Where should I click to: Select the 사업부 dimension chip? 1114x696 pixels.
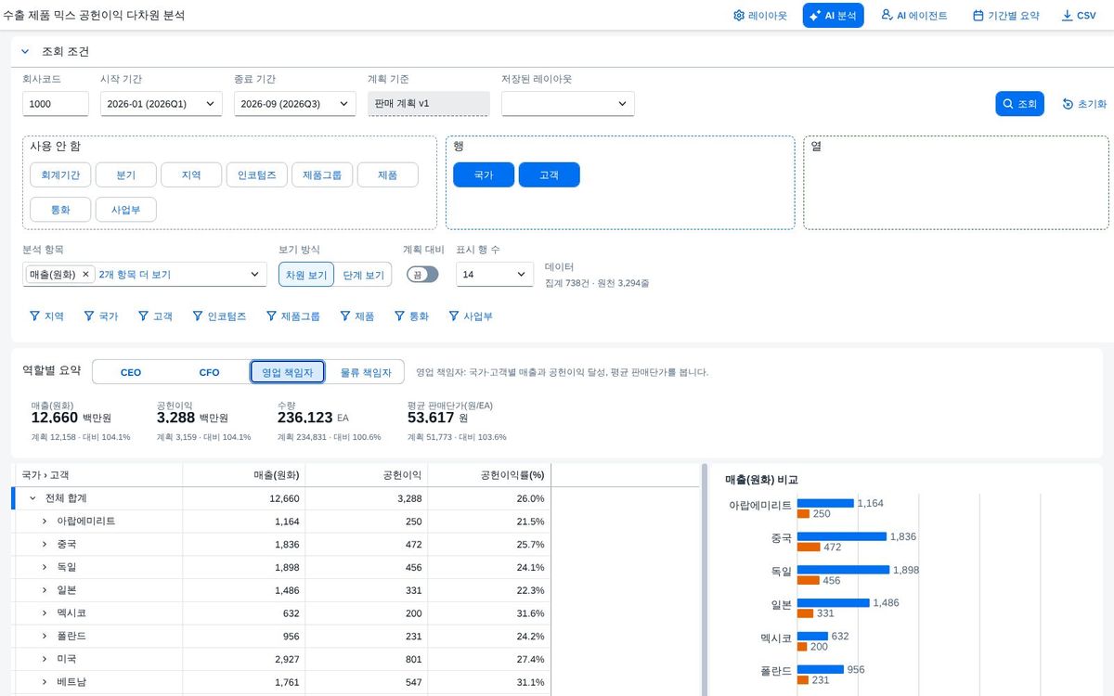[125, 210]
